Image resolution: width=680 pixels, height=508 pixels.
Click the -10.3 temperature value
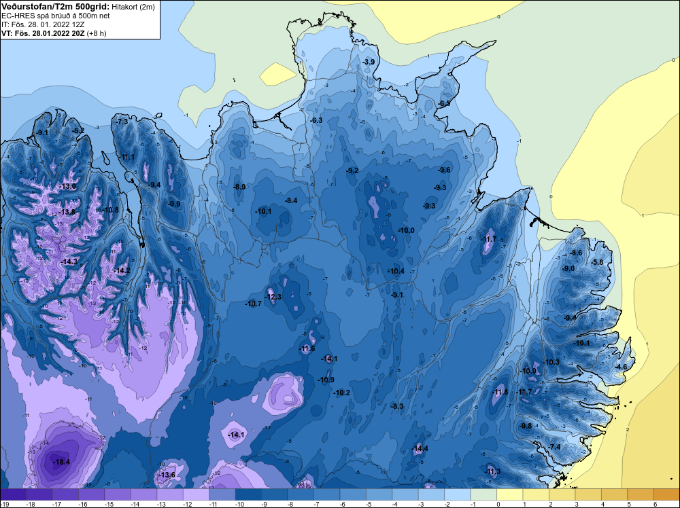(551, 362)
